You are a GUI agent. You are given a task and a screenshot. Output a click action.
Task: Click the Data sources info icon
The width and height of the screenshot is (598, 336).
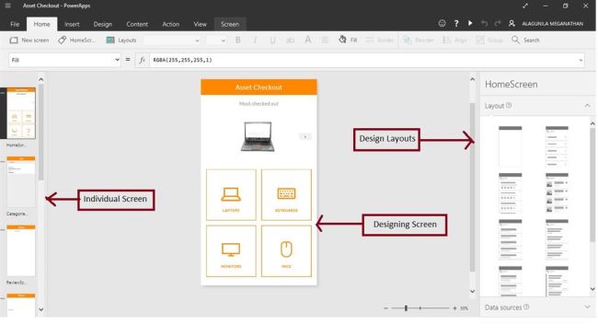tap(526, 307)
